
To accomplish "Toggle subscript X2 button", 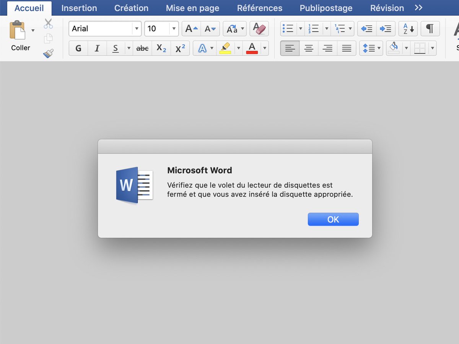I will point(161,48).
